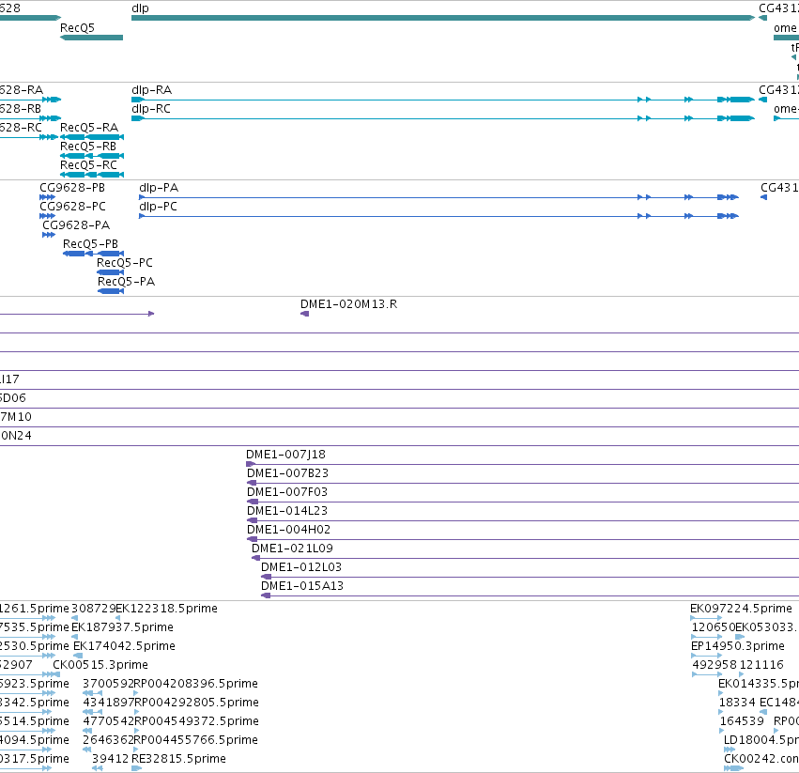
Task: Click the RecQ5-RA transcript label
Action: pos(89,128)
